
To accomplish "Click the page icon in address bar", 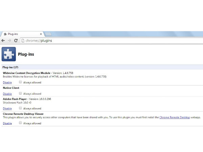I will (23, 41).
